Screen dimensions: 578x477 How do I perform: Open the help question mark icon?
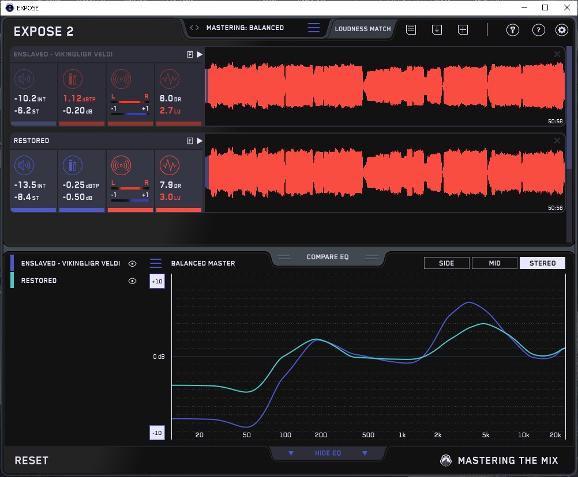click(539, 30)
